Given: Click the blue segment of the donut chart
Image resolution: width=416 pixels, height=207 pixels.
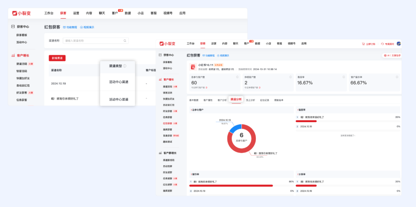Looking at the screenshot, I should click(x=235, y=128).
